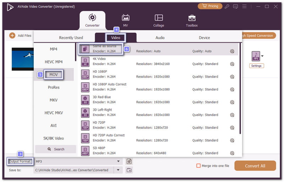The image size is (284, 182).
Task: Choose 5K/8K Video format
Action: 54,138
